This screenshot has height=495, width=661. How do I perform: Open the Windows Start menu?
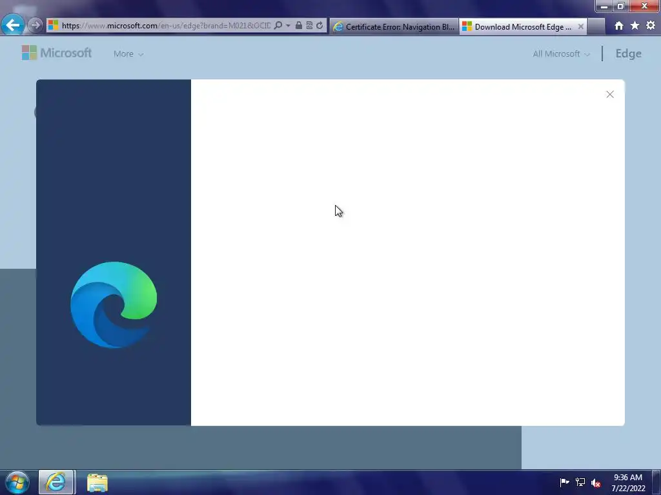[17, 482]
